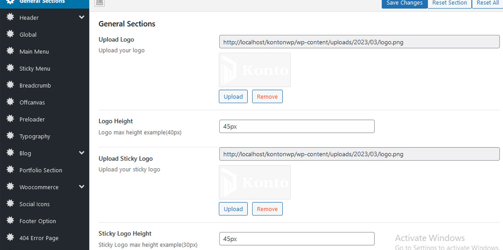
Task: Click the Offcanvas gear icon
Action: pyautogui.click(x=10, y=102)
